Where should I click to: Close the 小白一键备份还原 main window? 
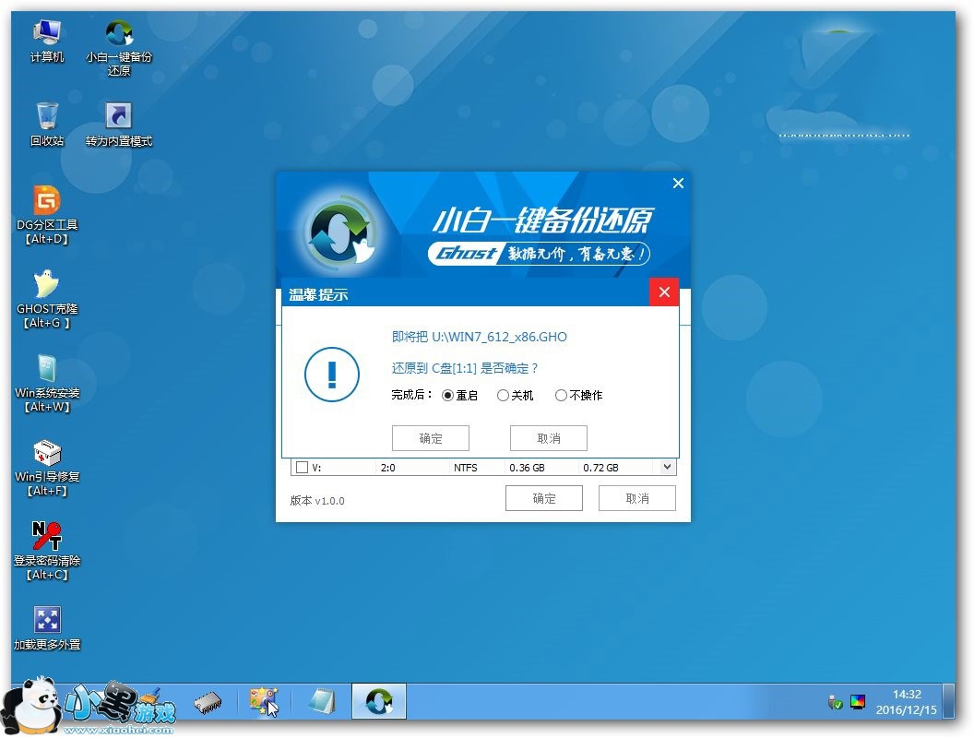click(678, 184)
